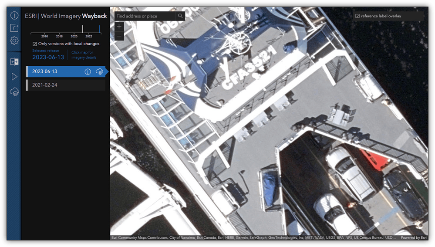Zoom out of the map
This screenshot has height=247, width=435.
(119, 36)
